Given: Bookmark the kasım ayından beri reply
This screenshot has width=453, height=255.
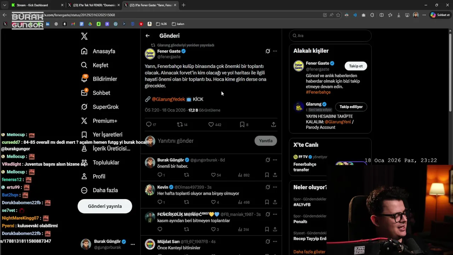Looking at the screenshot, I should 267,229.
